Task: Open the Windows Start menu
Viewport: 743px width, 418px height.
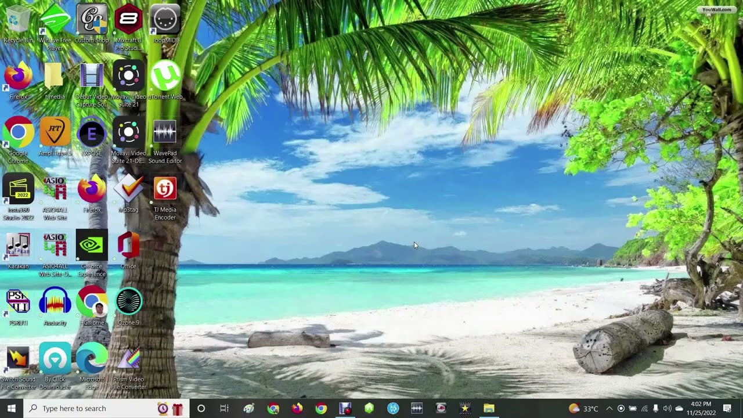Action: 12,408
